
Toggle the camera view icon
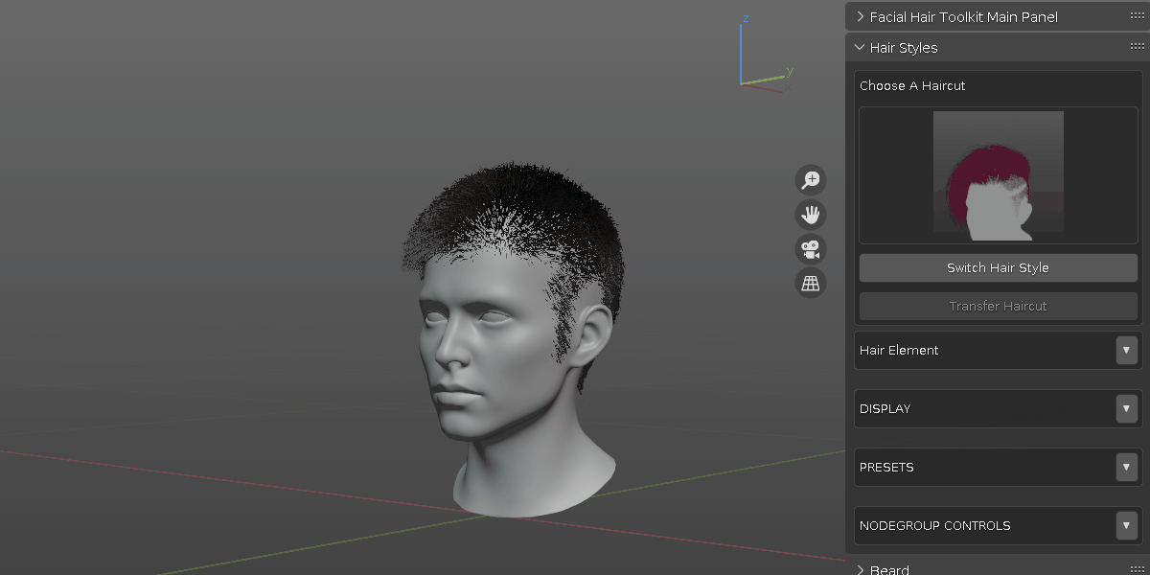810,248
